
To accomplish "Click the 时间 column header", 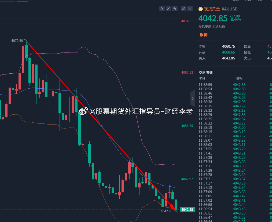I will [x=202, y=78].
